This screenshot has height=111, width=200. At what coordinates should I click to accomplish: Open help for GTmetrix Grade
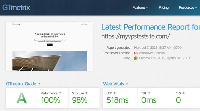pos(39,84)
